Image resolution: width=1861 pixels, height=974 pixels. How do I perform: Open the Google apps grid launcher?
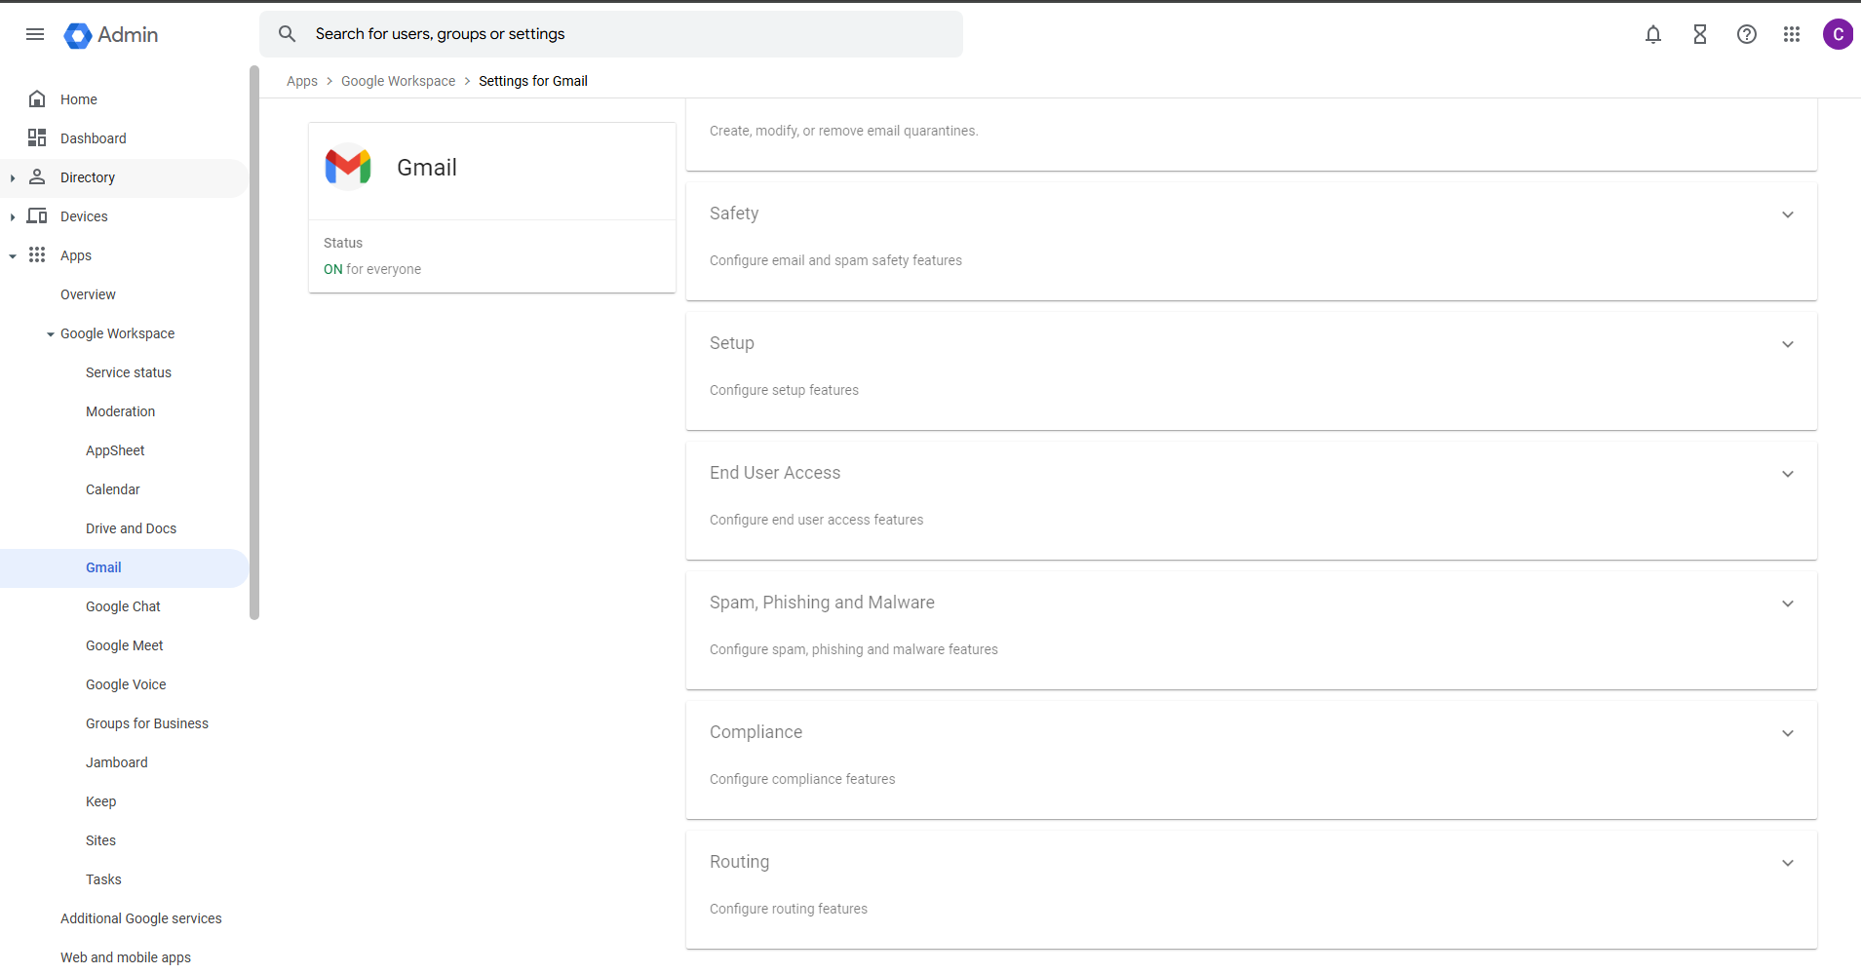click(1792, 34)
